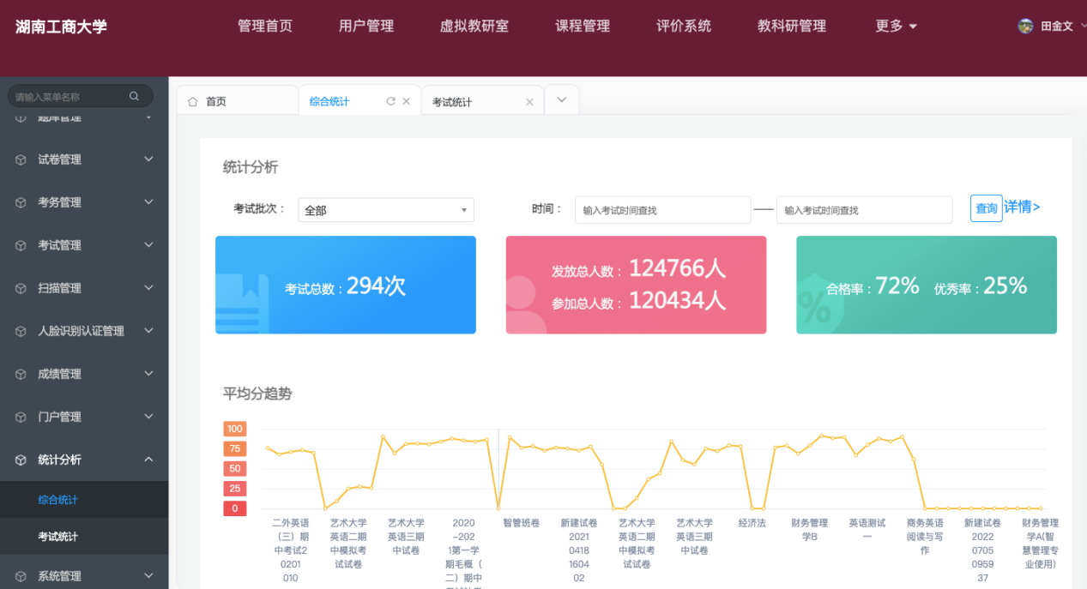The image size is (1087, 589).
Task: Expand the 更多 menu in top navigation
Action: tap(897, 26)
